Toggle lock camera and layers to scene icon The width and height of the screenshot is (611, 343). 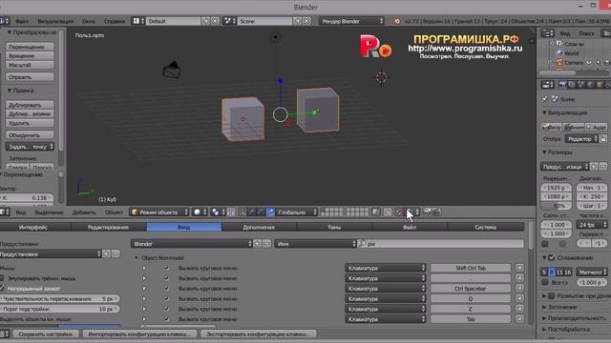pyautogui.click(x=376, y=212)
